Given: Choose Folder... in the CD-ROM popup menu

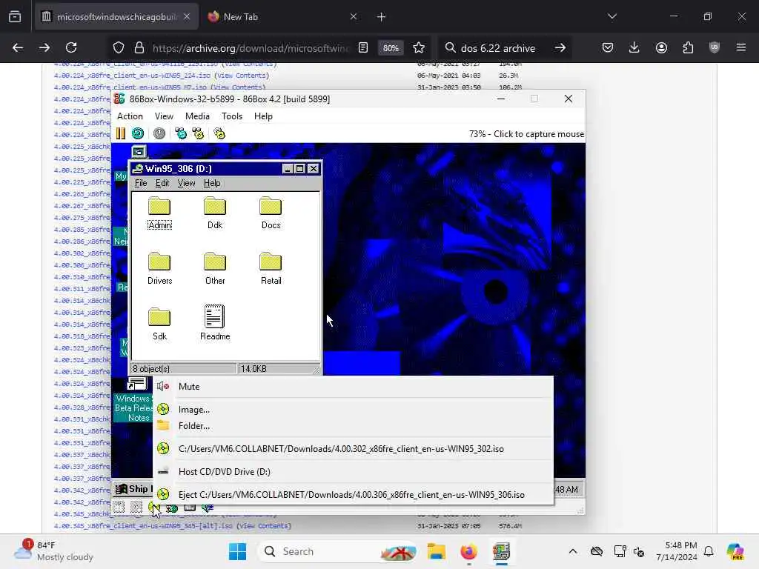Looking at the screenshot, I should pyautogui.click(x=354, y=426).
